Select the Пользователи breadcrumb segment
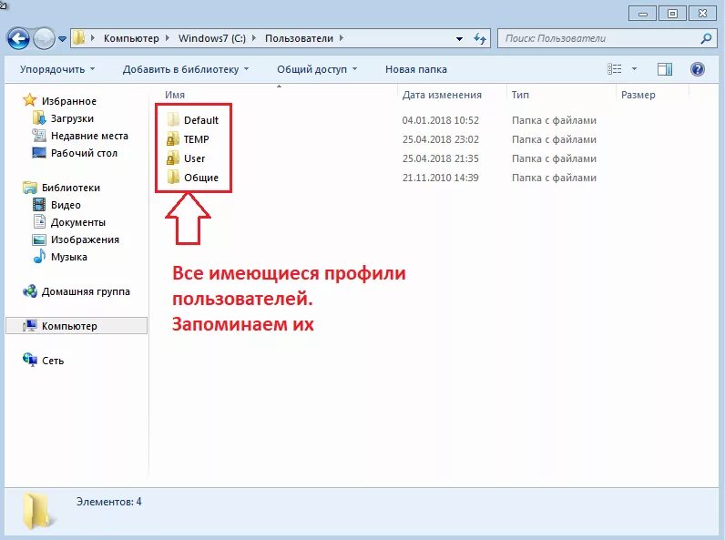725x540 pixels. (299, 38)
